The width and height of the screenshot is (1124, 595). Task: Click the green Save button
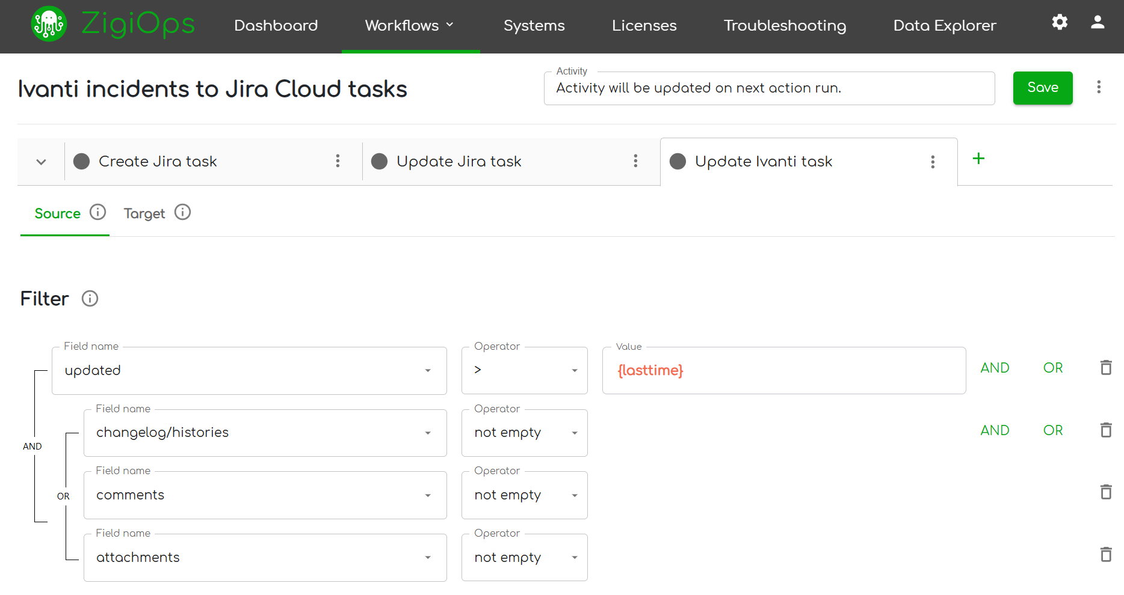tap(1042, 88)
